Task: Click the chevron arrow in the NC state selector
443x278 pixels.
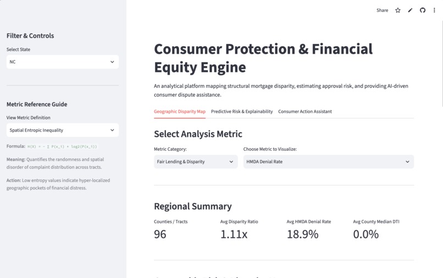Action: [112, 62]
